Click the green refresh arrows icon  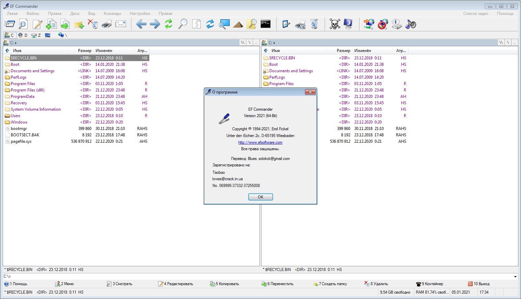pos(169,24)
